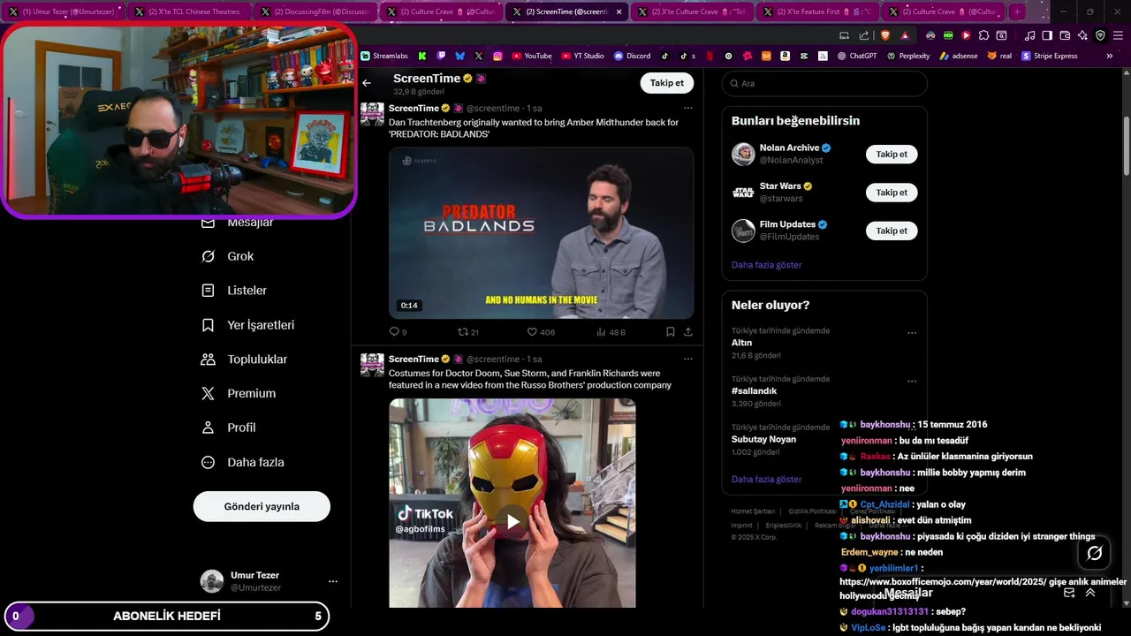The image size is (1131, 636).
Task: Expand the hidden bookmarks chevron
Action: tap(1109, 56)
